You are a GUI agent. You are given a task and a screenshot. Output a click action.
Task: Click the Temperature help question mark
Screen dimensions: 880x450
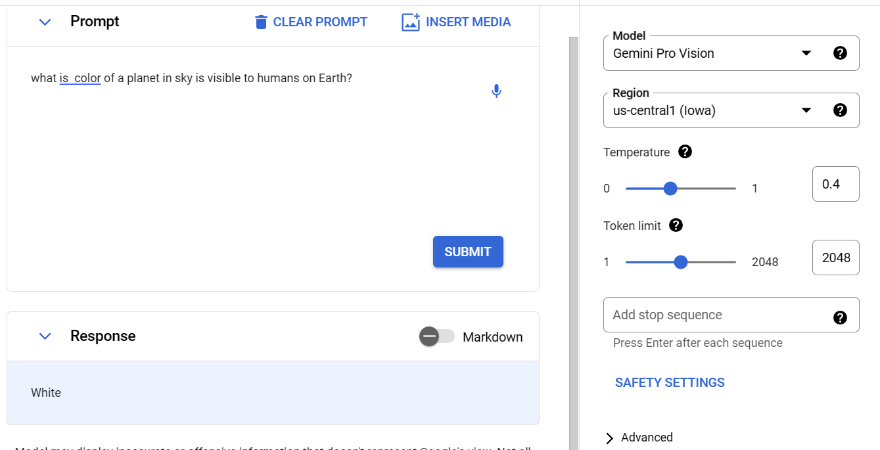point(685,152)
